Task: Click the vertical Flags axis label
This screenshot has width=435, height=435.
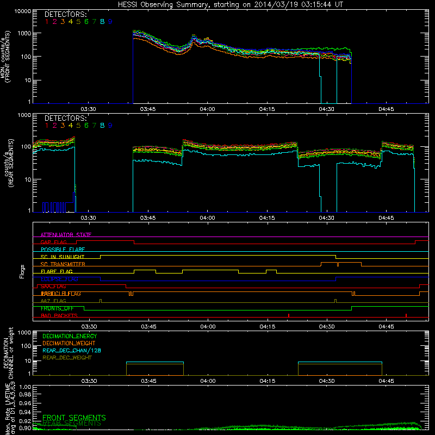Action: click(x=22, y=272)
